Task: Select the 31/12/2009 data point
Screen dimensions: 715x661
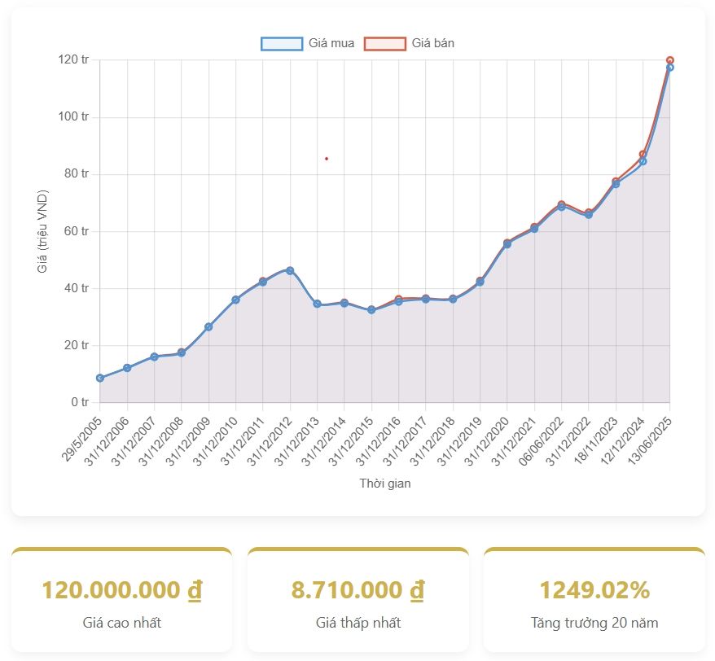Action: (208, 327)
